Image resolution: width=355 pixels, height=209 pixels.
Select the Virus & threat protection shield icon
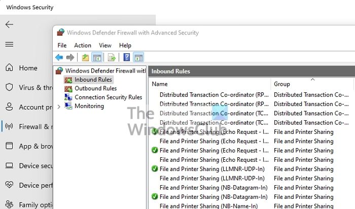pyautogui.click(x=9, y=87)
